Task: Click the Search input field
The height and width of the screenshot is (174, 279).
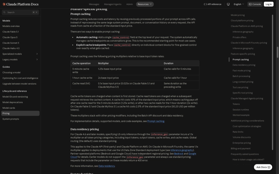Action: pyautogui.click(x=20, y=12)
